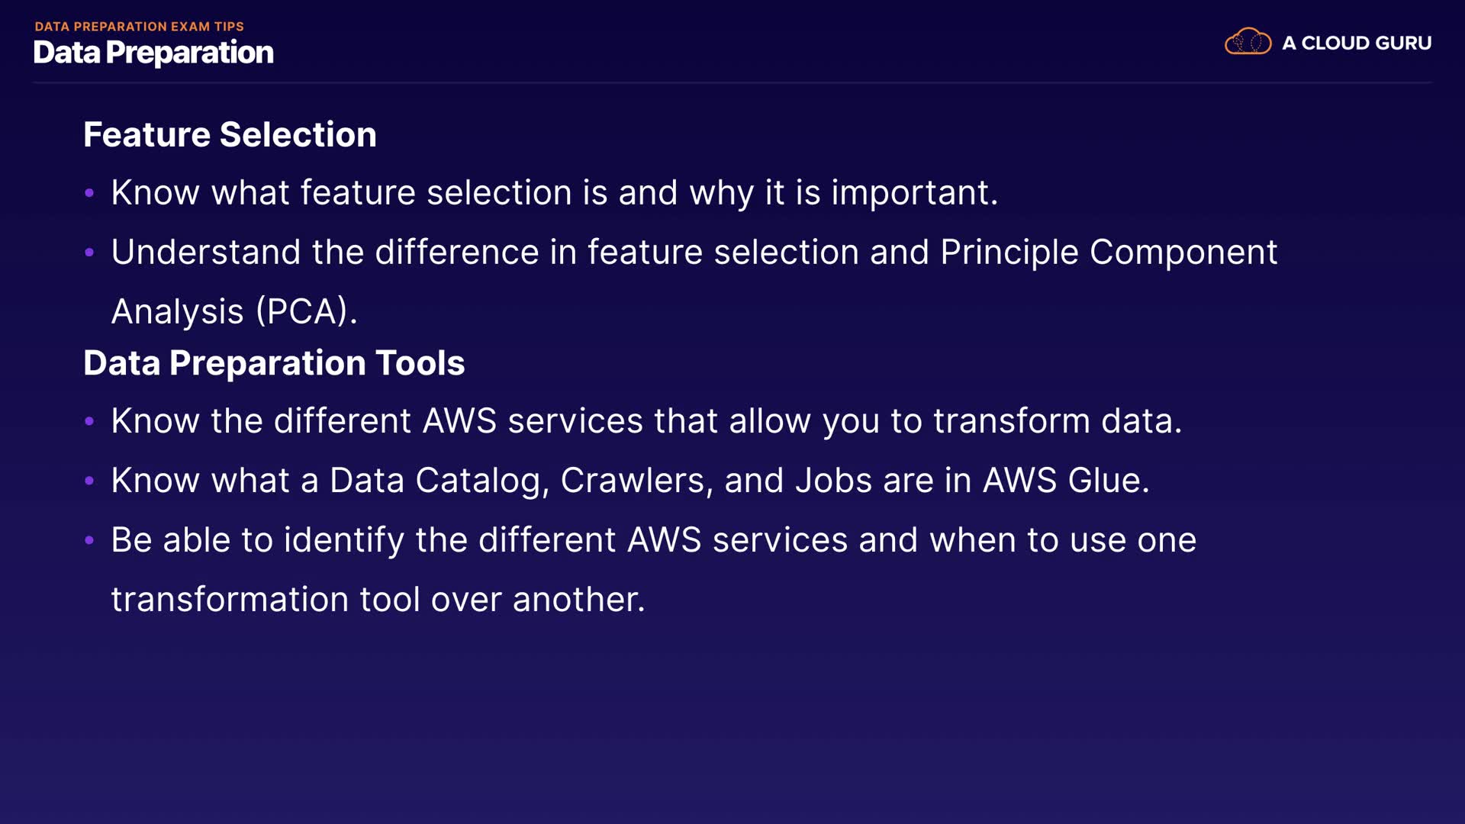Screen dimensions: 1465x824
Task: Click the "Data Preparation" slide title
Action: 153,53
